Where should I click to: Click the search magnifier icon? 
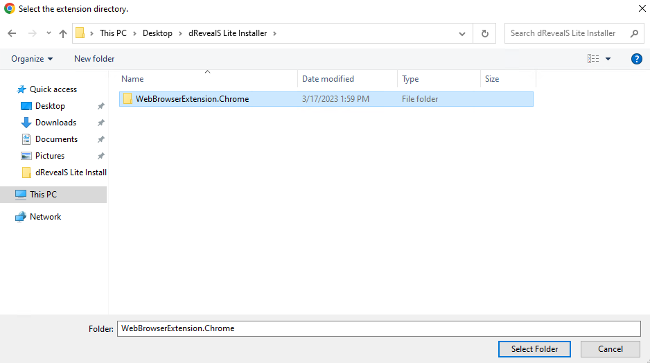click(634, 33)
